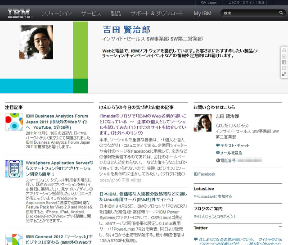Click the LotusLive section heading
This screenshot has height=245, width=288.
(204, 189)
